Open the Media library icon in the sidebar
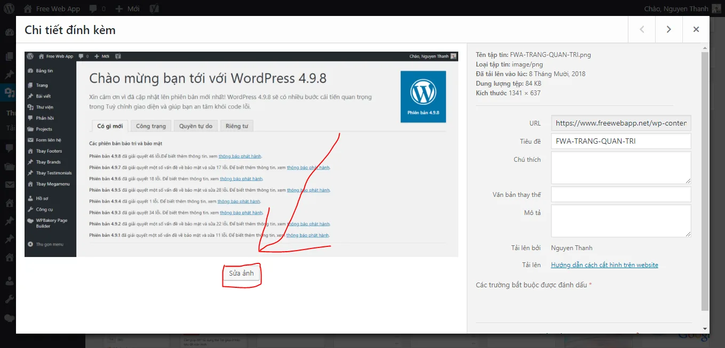The image size is (725, 348). 9,93
